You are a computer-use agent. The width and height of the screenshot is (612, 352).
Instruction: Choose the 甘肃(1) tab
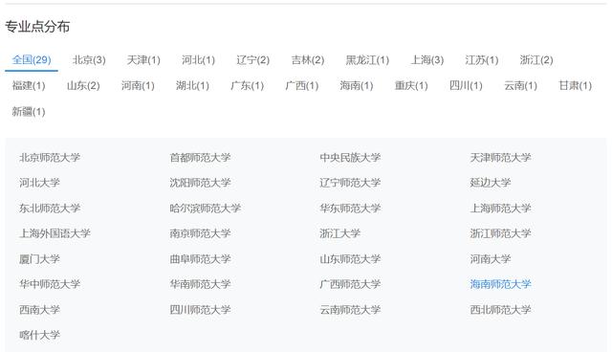[575, 85]
